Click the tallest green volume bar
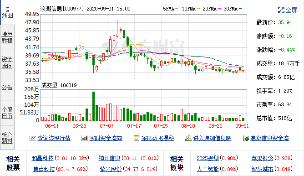The height and width of the screenshot is (176, 304). point(93,106)
